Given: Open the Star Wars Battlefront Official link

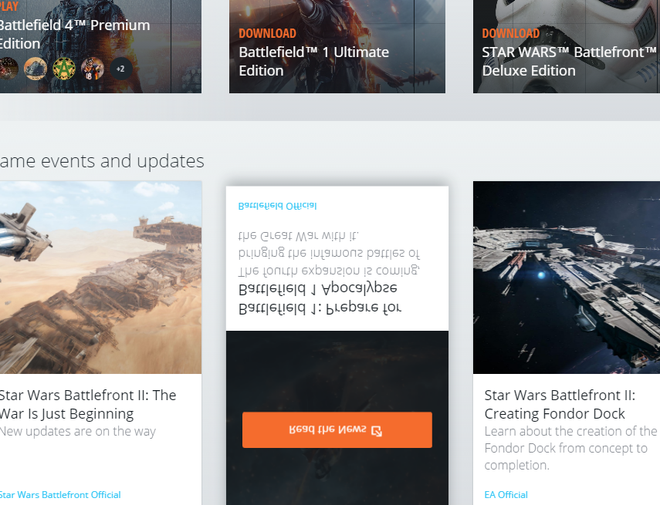Looking at the screenshot, I should coord(60,495).
